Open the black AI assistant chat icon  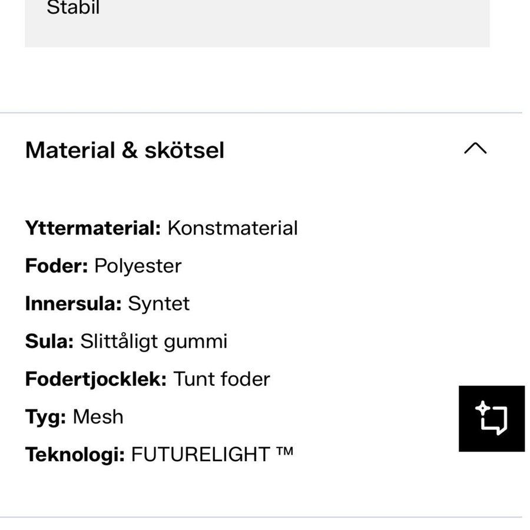pos(491,419)
